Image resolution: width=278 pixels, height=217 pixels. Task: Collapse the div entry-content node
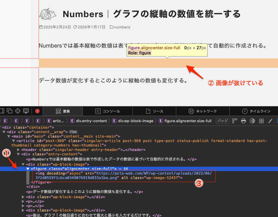pyautogui.click(x=18, y=154)
